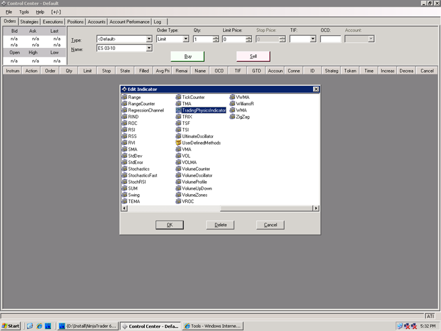Click the Limit Price up arrow
The width and height of the screenshot is (441, 331).
pyautogui.click(x=248, y=37)
